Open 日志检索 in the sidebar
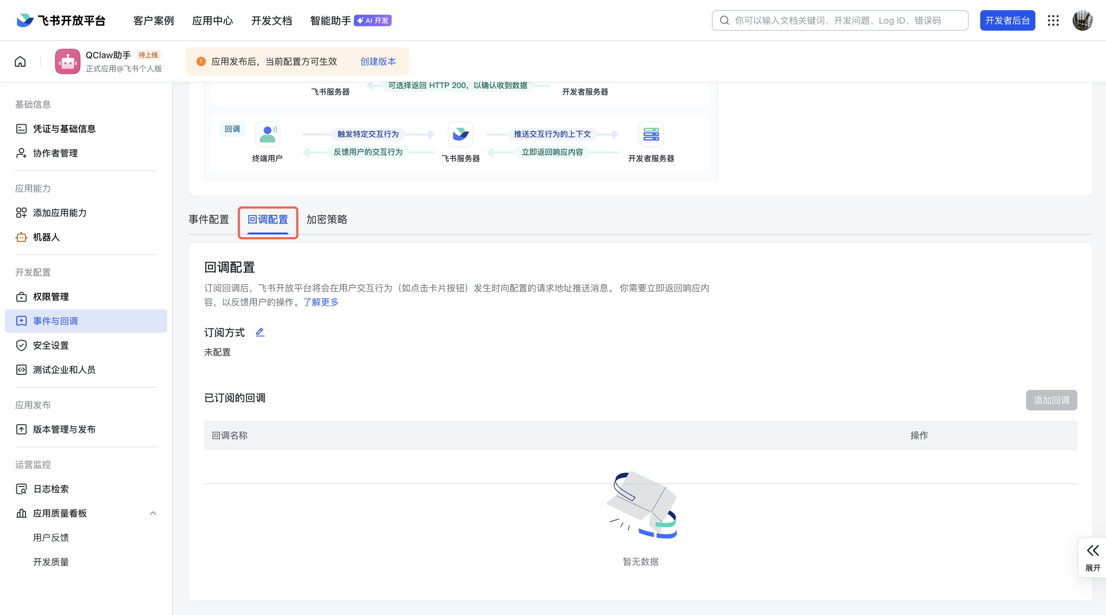The image size is (1106, 615). (51, 489)
